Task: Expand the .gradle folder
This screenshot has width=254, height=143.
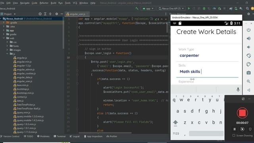Action: (4, 23)
